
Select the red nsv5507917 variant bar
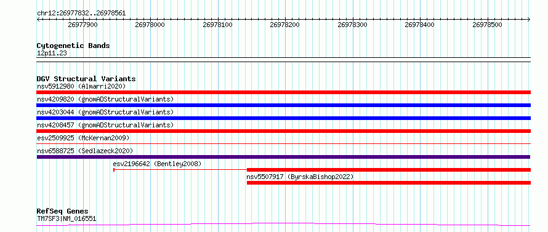pyautogui.click(x=389, y=183)
